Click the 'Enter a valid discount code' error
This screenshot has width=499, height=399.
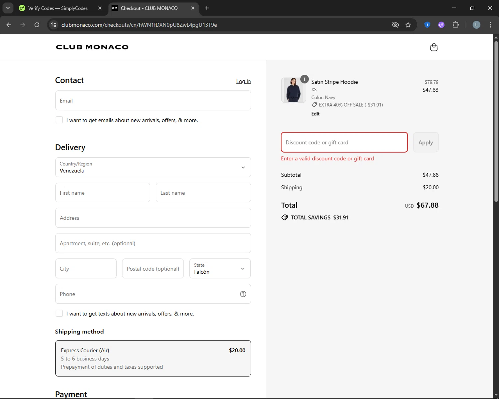[x=327, y=159]
